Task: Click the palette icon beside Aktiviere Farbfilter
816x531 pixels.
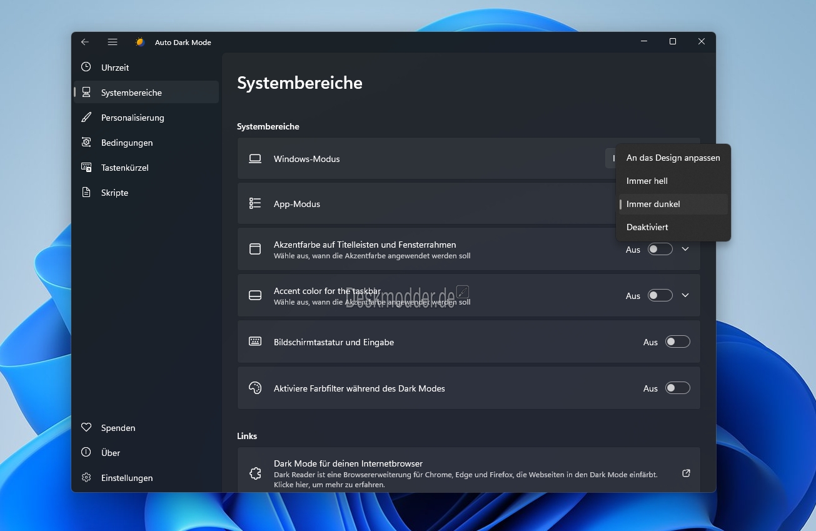Action: [255, 388]
